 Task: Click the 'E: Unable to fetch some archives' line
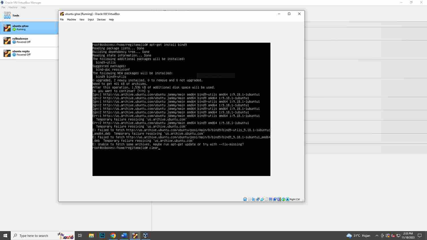point(168,144)
